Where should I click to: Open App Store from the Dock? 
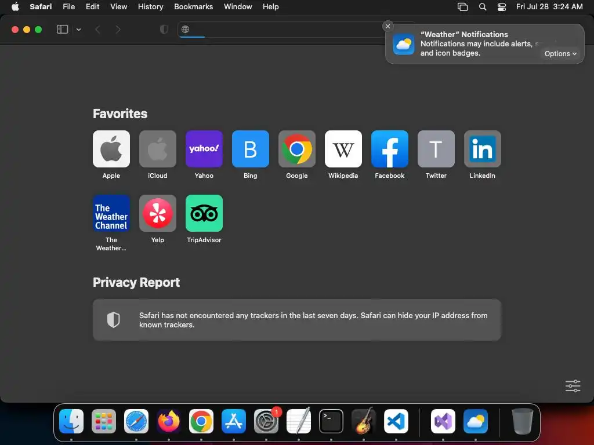[234, 421]
